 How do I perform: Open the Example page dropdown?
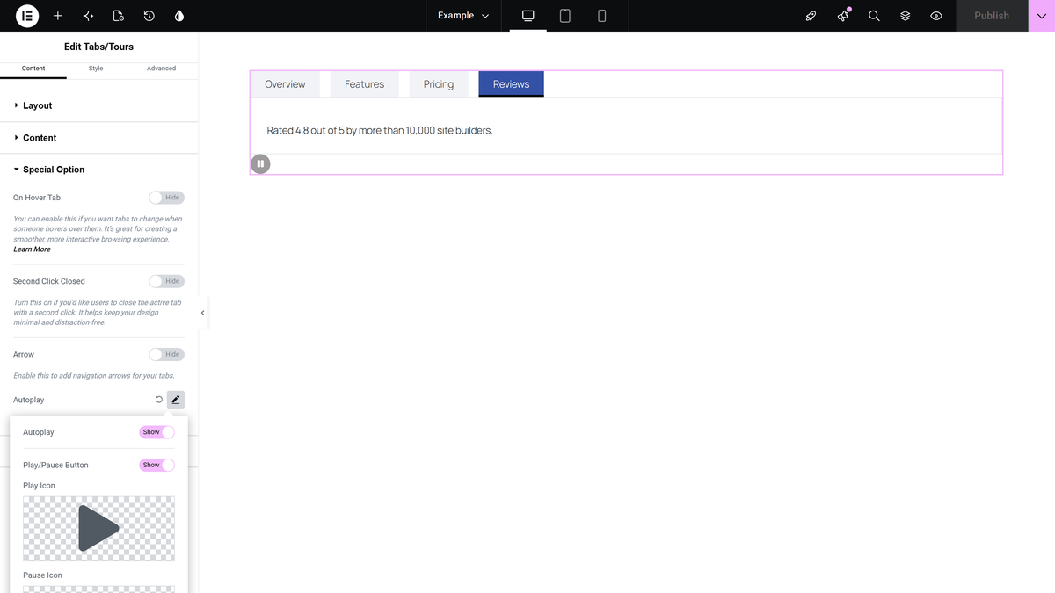(463, 16)
